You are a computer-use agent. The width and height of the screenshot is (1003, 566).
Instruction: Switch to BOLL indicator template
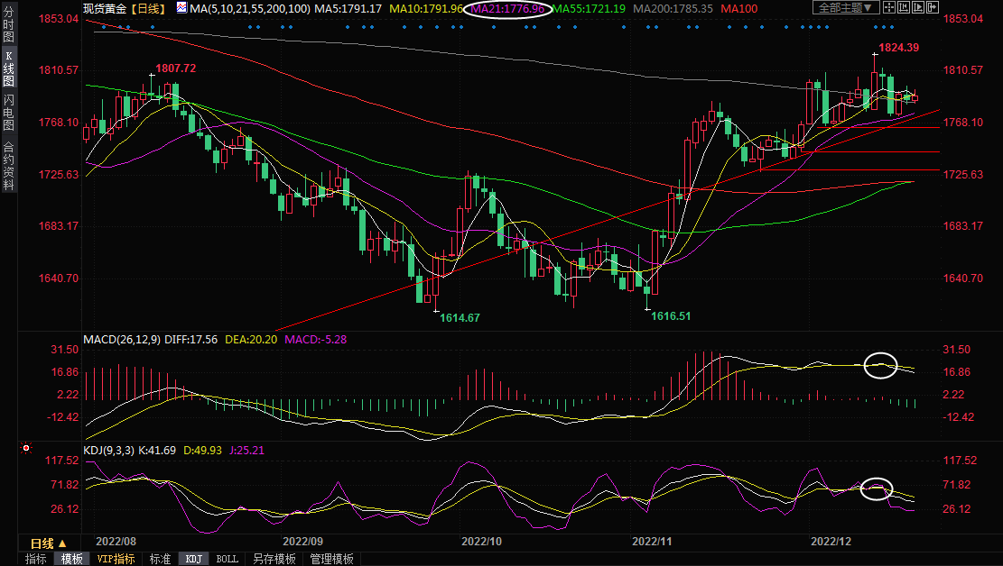pos(228,559)
